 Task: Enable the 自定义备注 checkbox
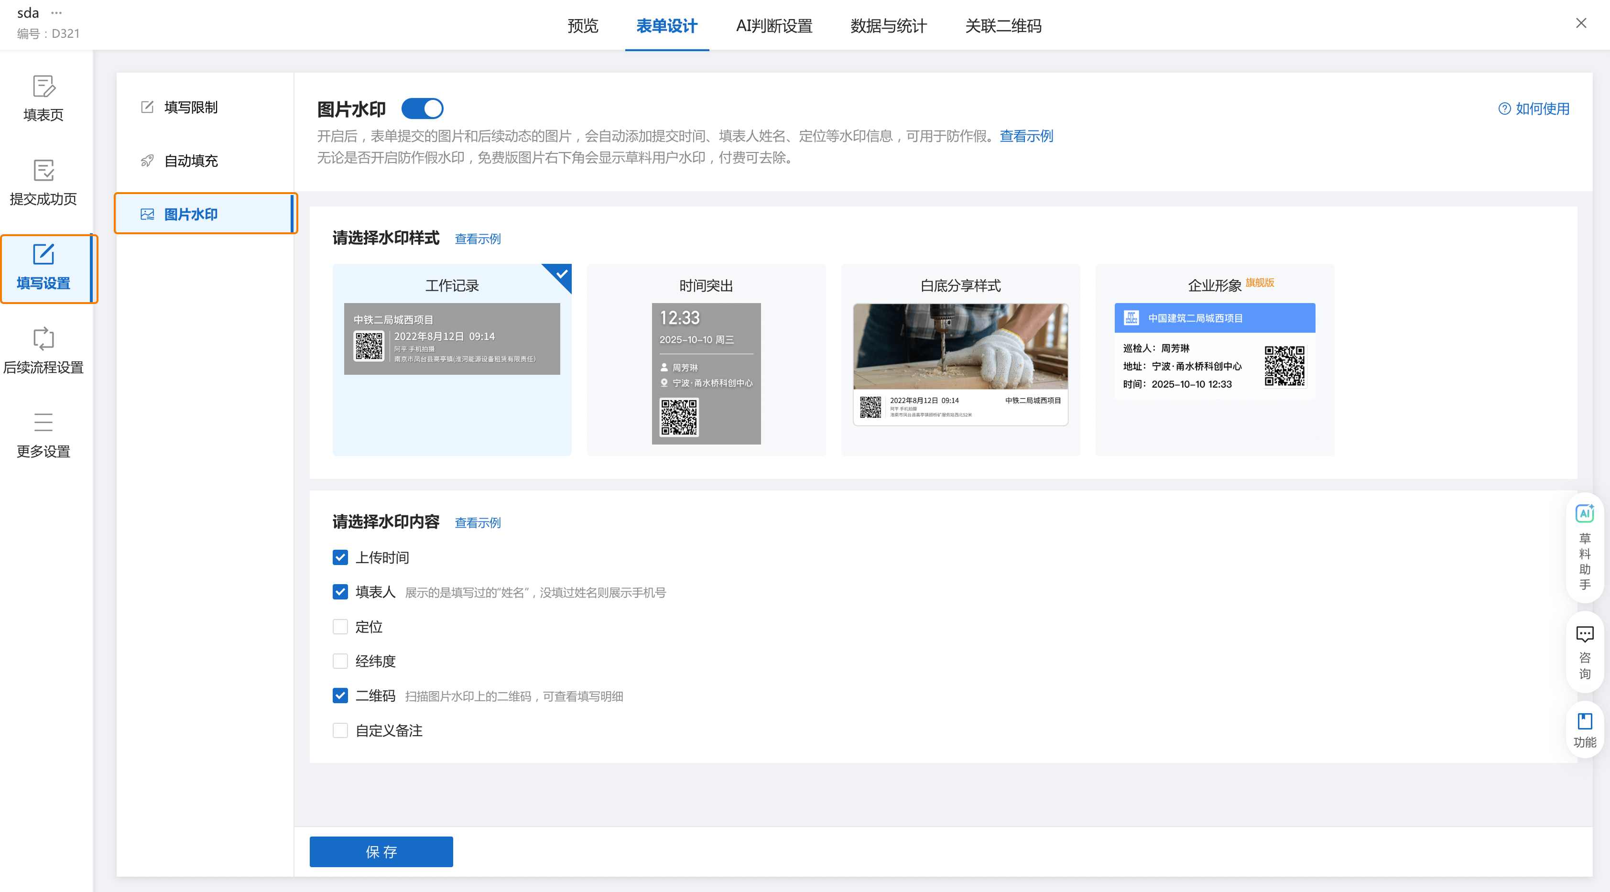(340, 731)
